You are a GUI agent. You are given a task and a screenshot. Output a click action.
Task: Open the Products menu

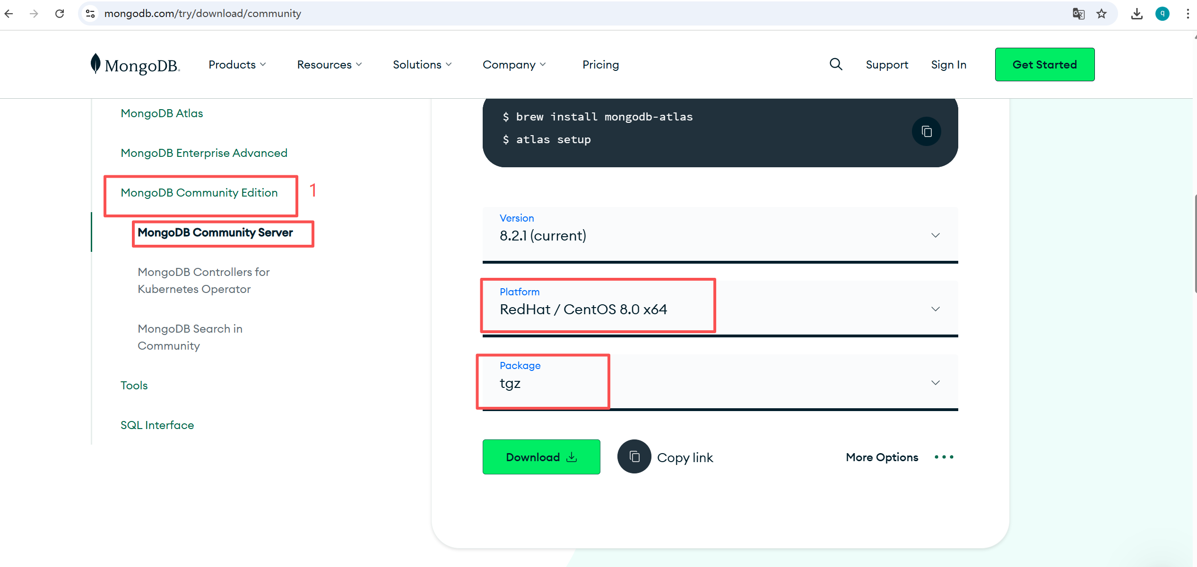(x=237, y=65)
